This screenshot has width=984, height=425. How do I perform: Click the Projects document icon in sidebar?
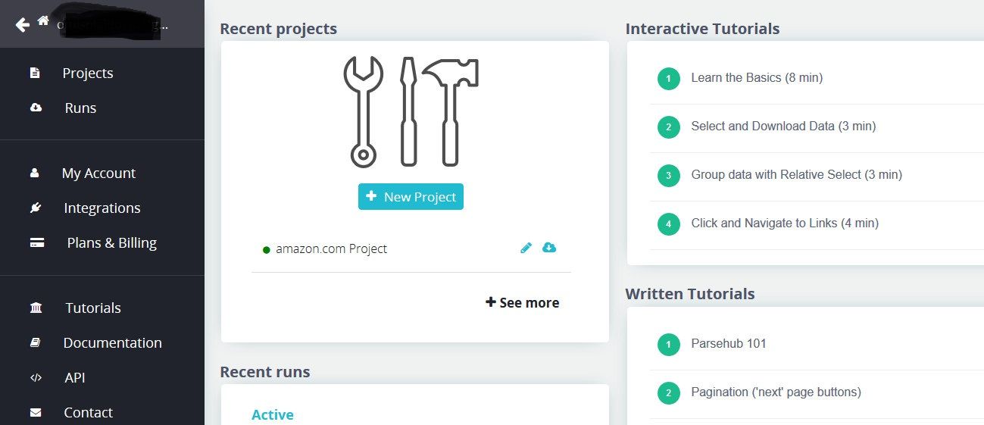35,73
